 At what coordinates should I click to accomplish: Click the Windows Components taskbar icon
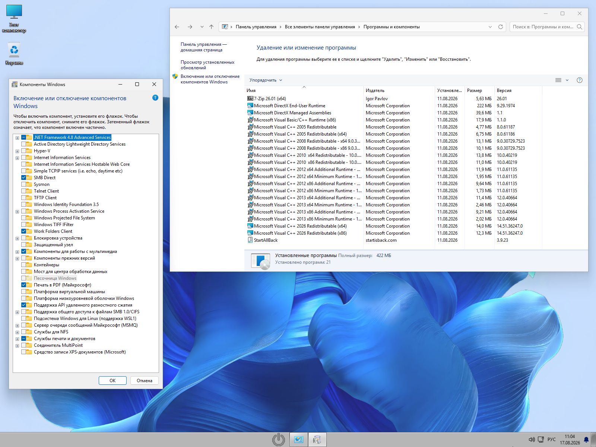tap(317, 440)
